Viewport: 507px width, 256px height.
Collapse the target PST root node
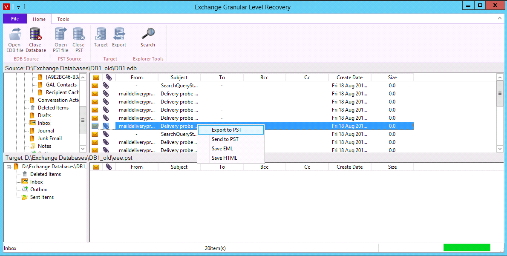(x=9, y=167)
